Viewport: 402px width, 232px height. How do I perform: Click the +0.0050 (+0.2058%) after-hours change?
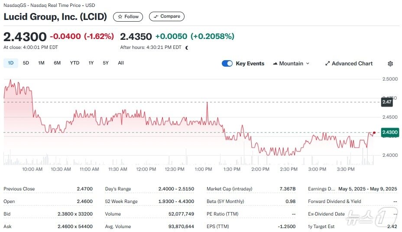pyautogui.click(x=195, y=36)
